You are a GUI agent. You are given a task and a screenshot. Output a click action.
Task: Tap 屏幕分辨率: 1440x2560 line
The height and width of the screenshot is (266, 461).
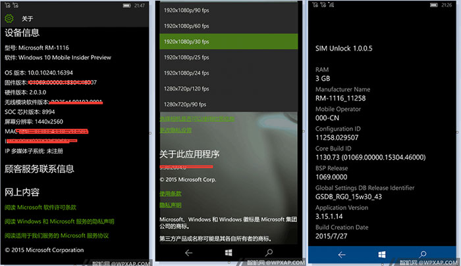coord(34,122)
